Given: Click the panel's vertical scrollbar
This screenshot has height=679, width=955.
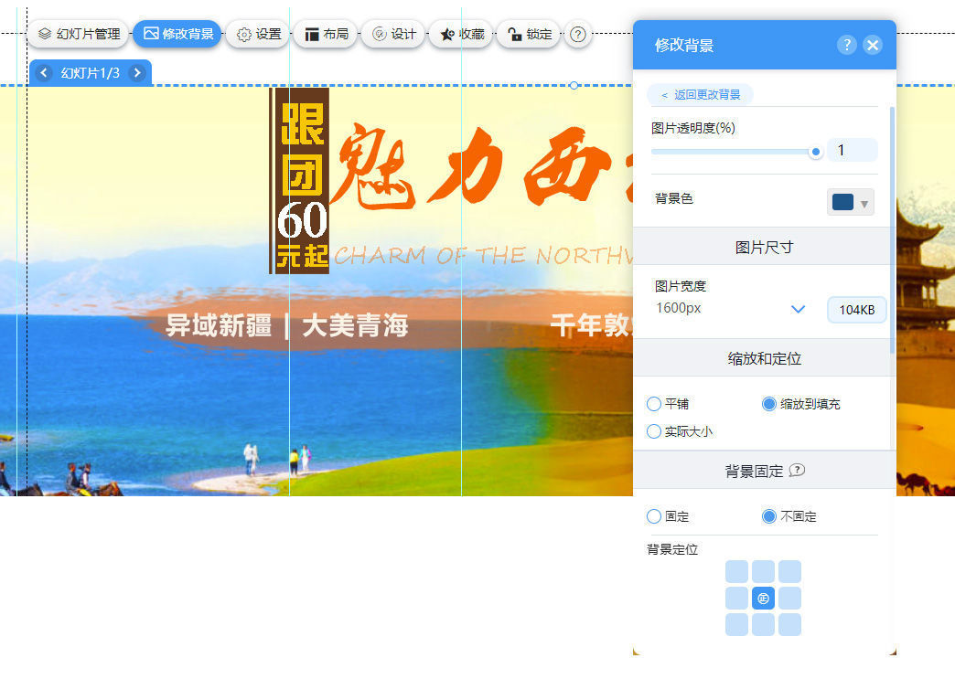Looking at the screenshot, I should coord(892,230).
